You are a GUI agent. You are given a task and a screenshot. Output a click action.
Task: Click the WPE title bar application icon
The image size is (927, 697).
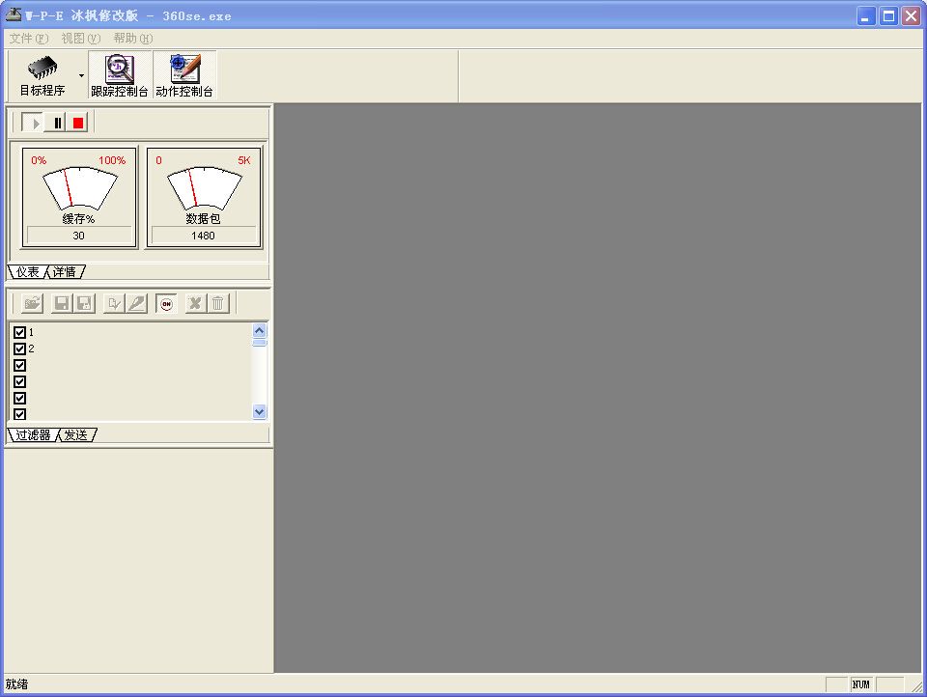pyautogui.click(x=13, y=14)
